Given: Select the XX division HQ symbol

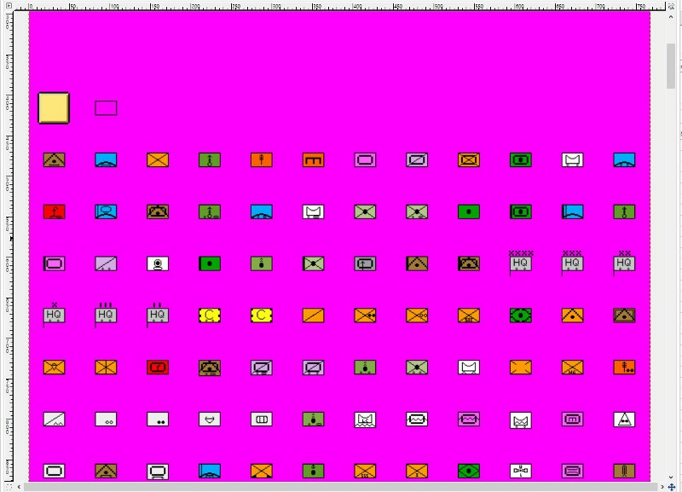Looking at the screenshot, I should click(x=624, y=263).
